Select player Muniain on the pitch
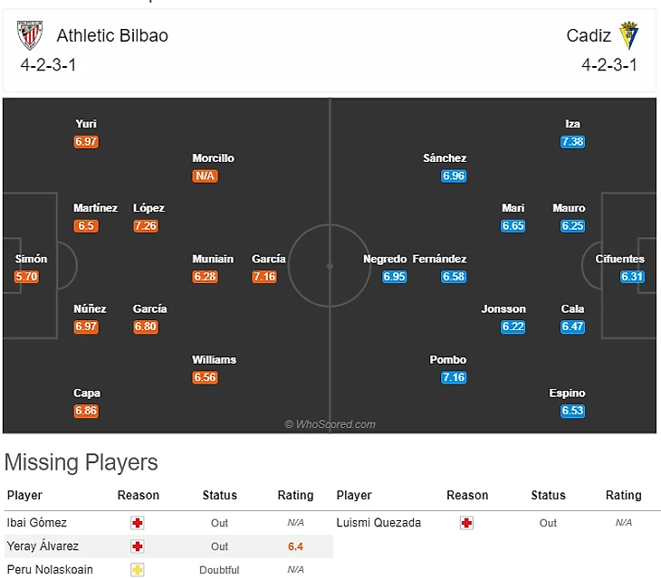 pyautogui.click(x=213, y=260)
